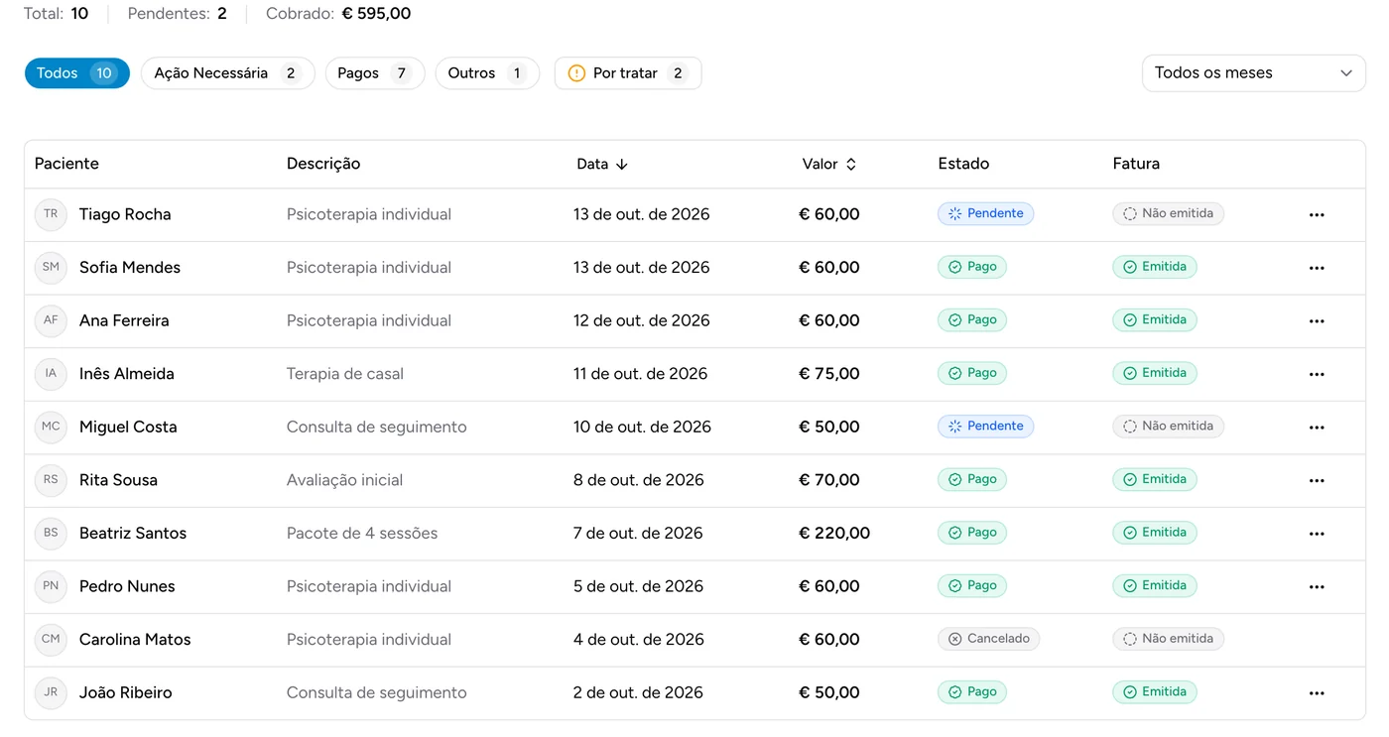The height and width of the screenshot is (737, 1389).
Task: Open actions menu for João Ribeiro
Action: [1317, 693]
